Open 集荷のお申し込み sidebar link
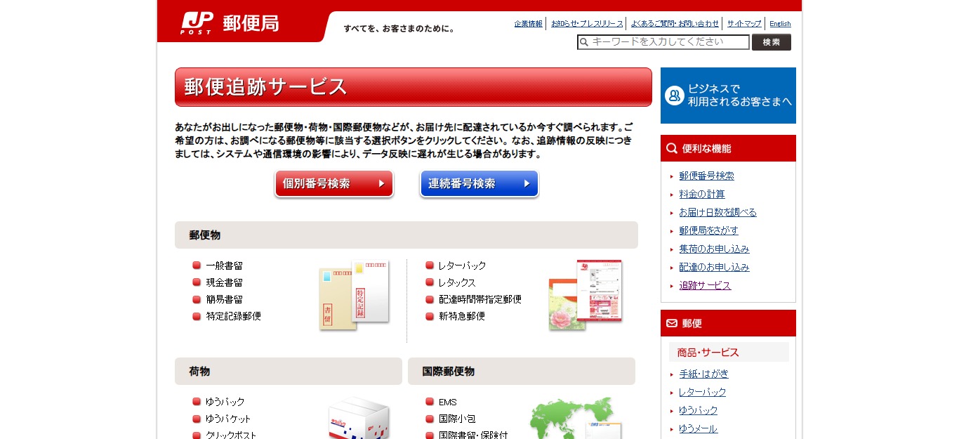 pyautogui.click(x=714, y=249)
